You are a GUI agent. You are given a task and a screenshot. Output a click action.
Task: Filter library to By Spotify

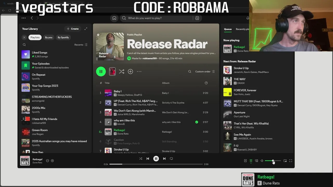click(63, 37)
